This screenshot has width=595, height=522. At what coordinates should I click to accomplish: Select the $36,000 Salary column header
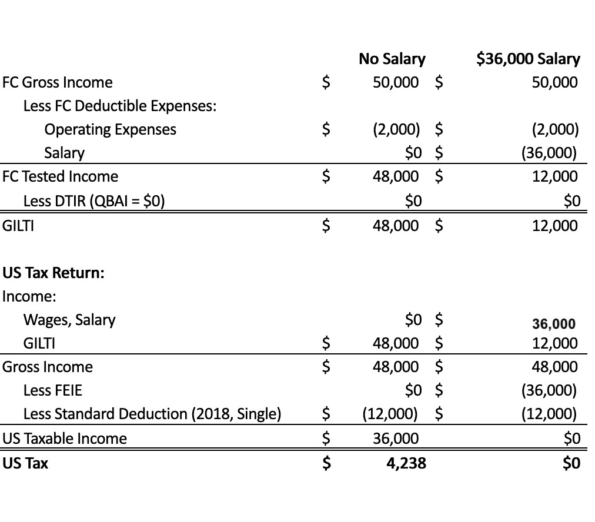pos(528,59)
